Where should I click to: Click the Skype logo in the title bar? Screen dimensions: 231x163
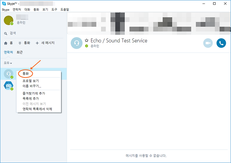click(x=4, y=4)
